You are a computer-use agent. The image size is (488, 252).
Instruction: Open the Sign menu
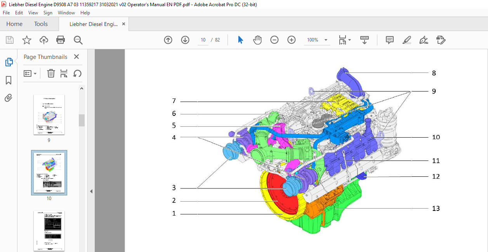point(48,13)
